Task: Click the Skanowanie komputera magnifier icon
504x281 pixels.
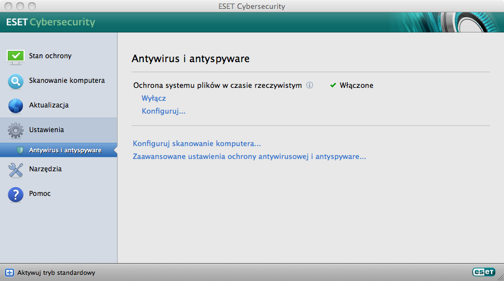Action: [x=16, y=82]
